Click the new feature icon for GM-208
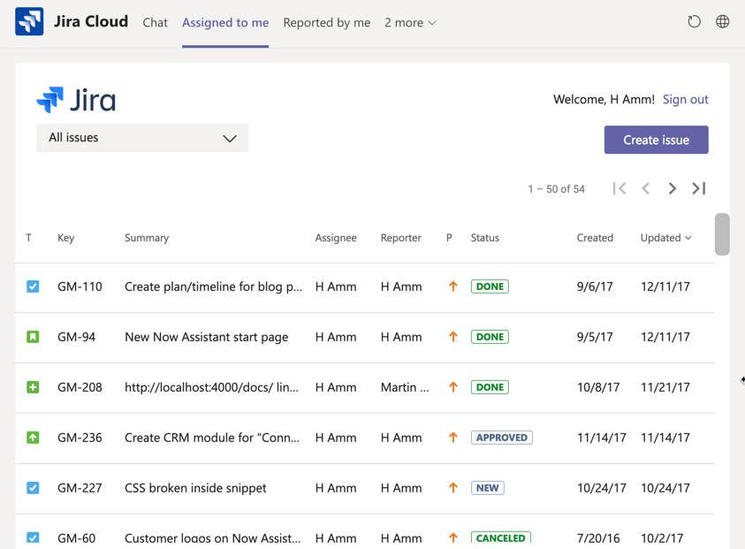The height and width of the screenshot is (549, 745). pos(33,387)
